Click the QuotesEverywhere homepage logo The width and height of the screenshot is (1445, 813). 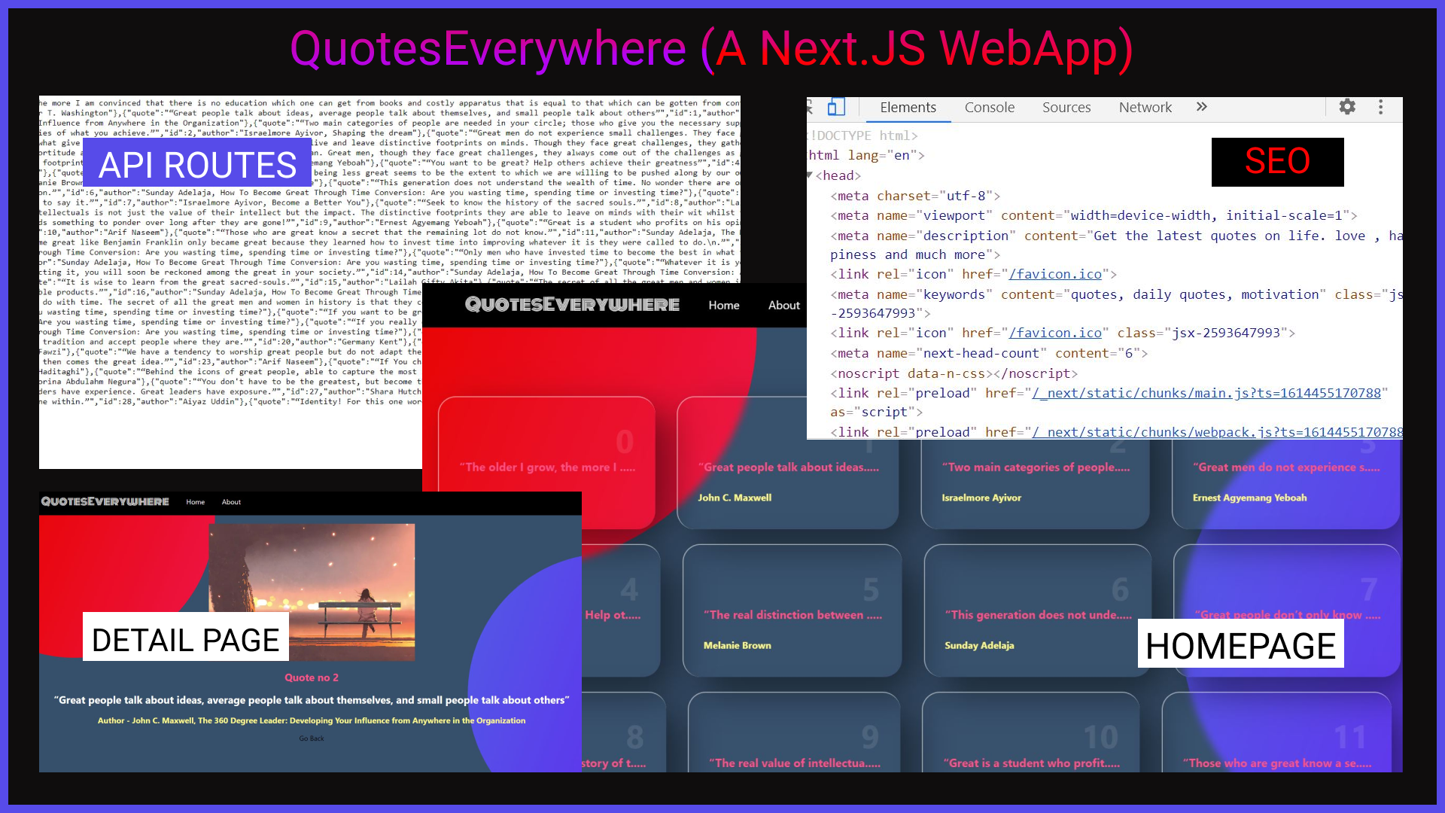pos(572,305)
